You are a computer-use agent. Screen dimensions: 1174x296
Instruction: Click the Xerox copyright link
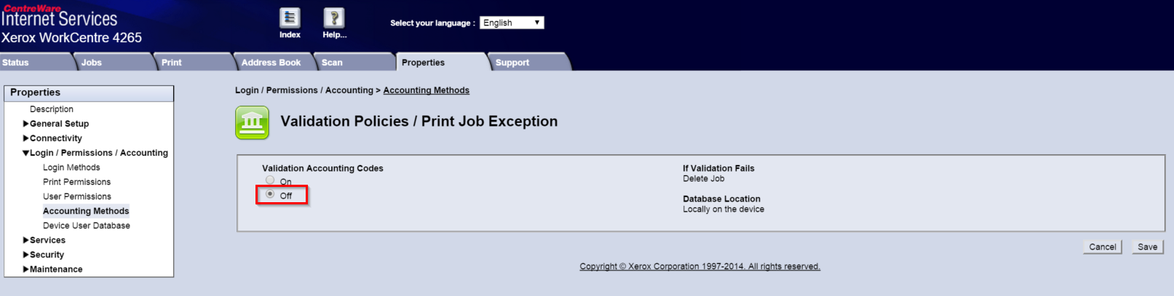click(x=699, y=266)
